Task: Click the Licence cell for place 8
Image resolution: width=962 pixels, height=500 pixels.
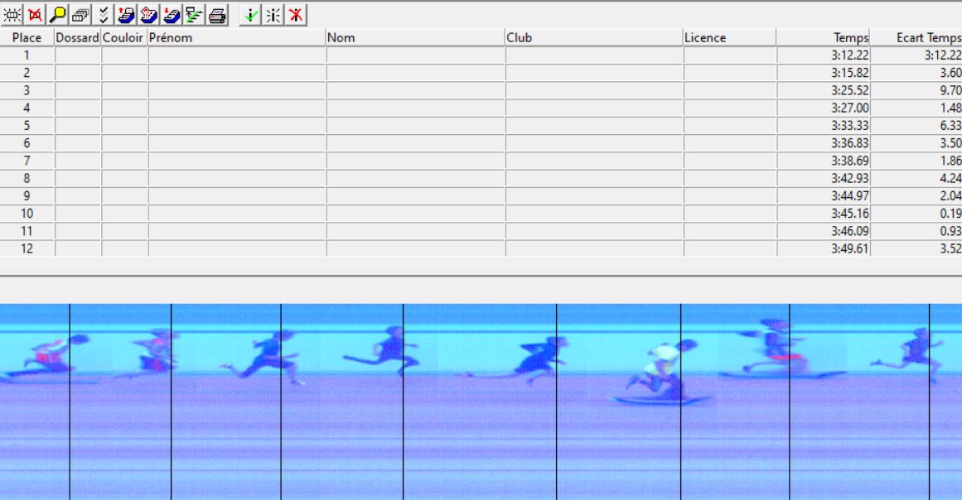Action: pyautogui.click(x=729, y=178)
